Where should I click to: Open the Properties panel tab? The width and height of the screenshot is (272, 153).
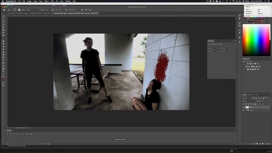[x=211, y=41]
